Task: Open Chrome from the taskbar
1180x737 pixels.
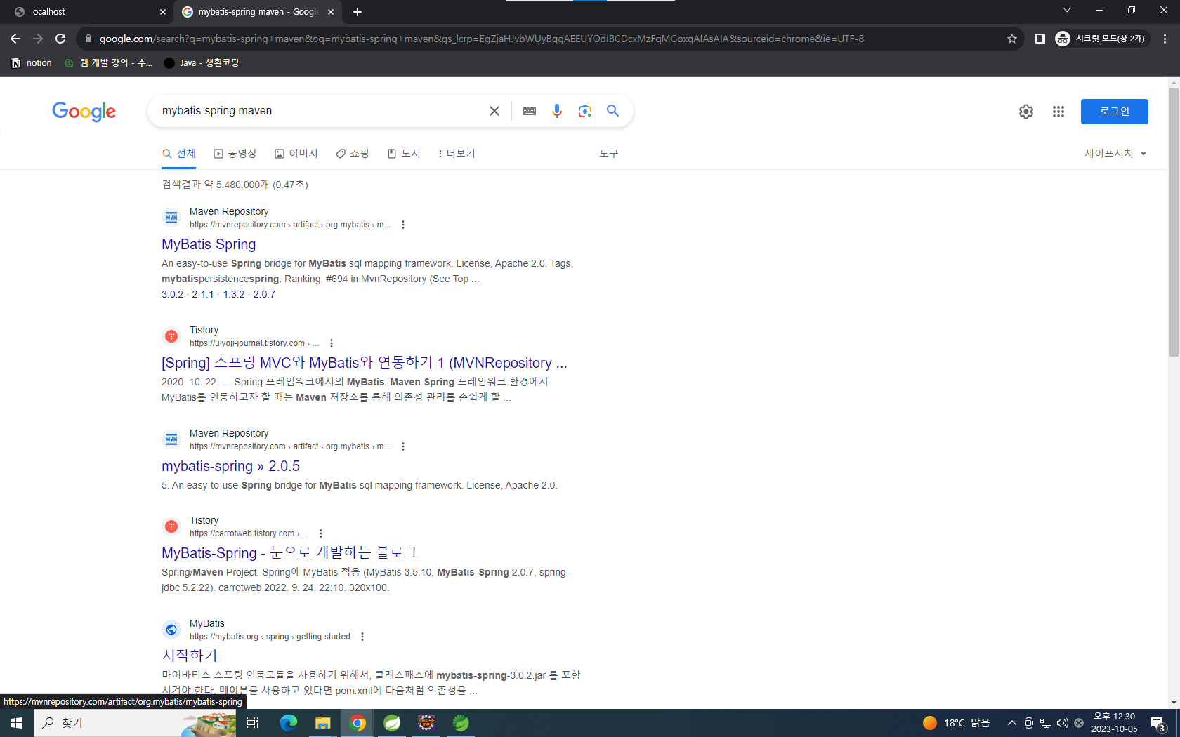Action: pos(358,723)
